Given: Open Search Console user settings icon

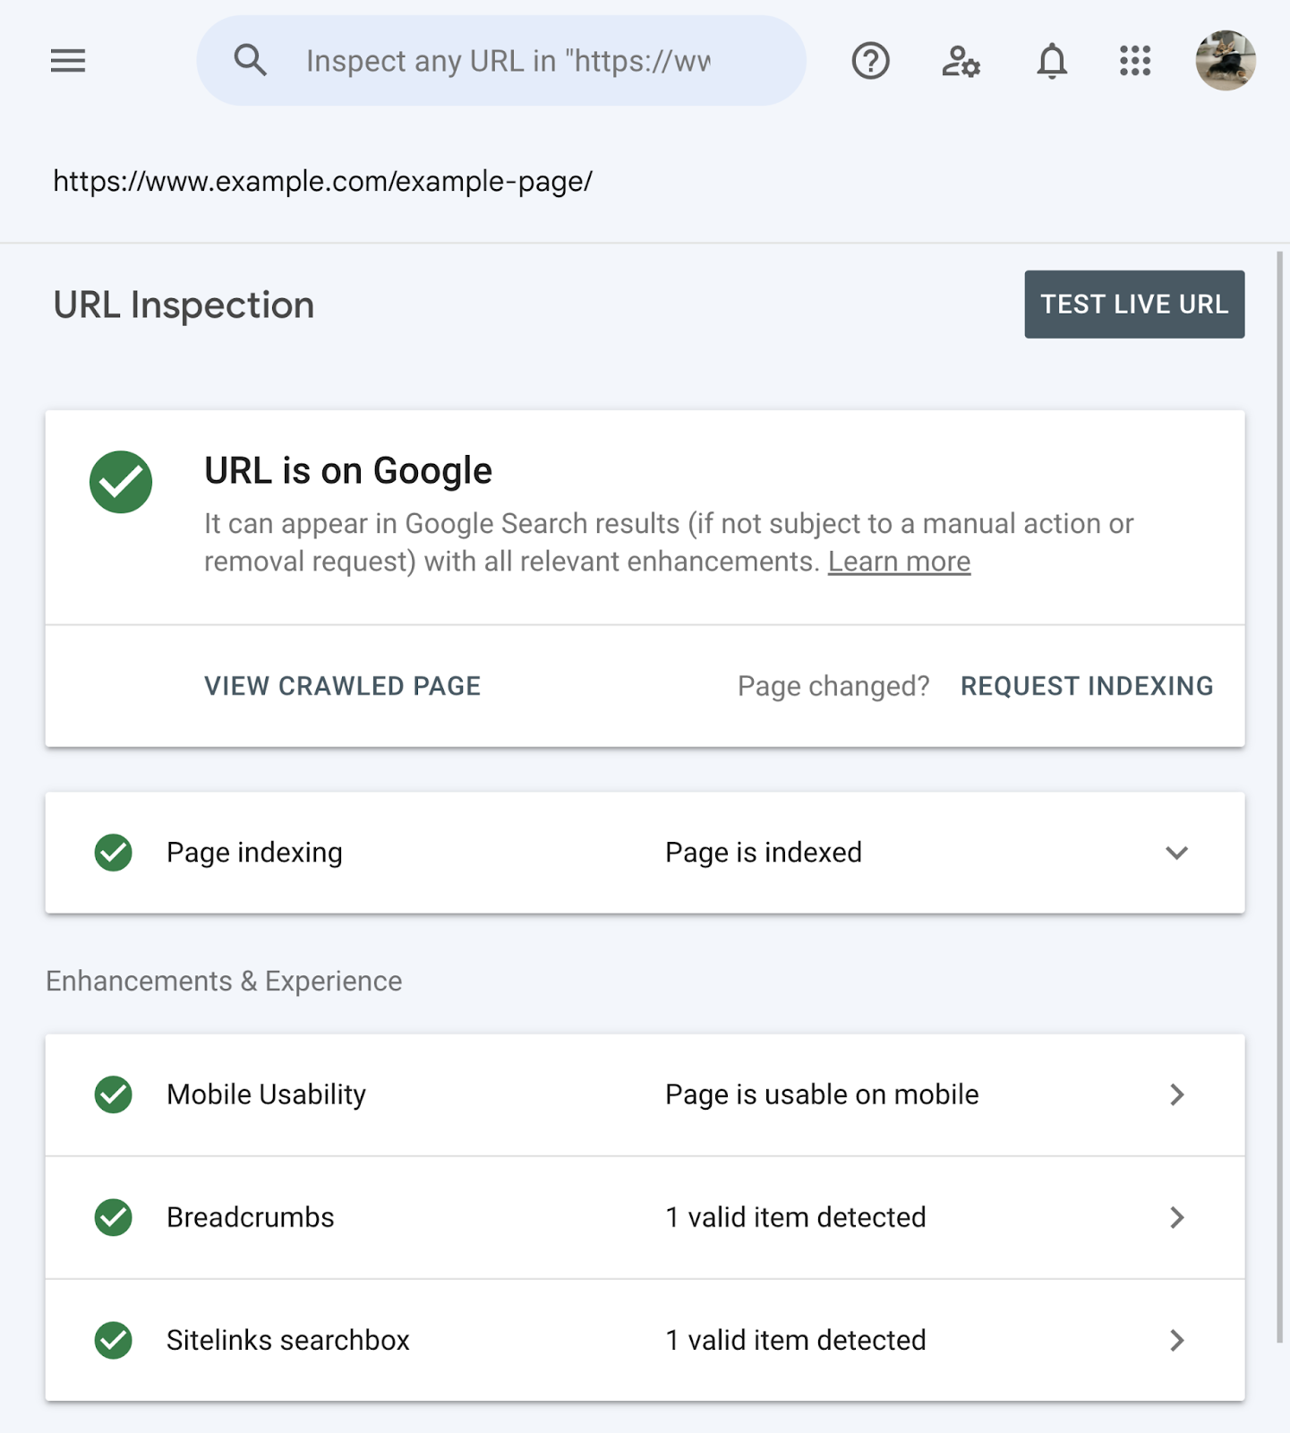Looking at the screenshot, I should click(x=961, y=60).
